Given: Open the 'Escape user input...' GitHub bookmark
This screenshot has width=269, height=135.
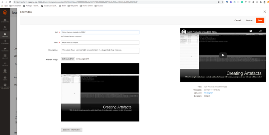Looking at the screenshot, I should tap(49, 6).
